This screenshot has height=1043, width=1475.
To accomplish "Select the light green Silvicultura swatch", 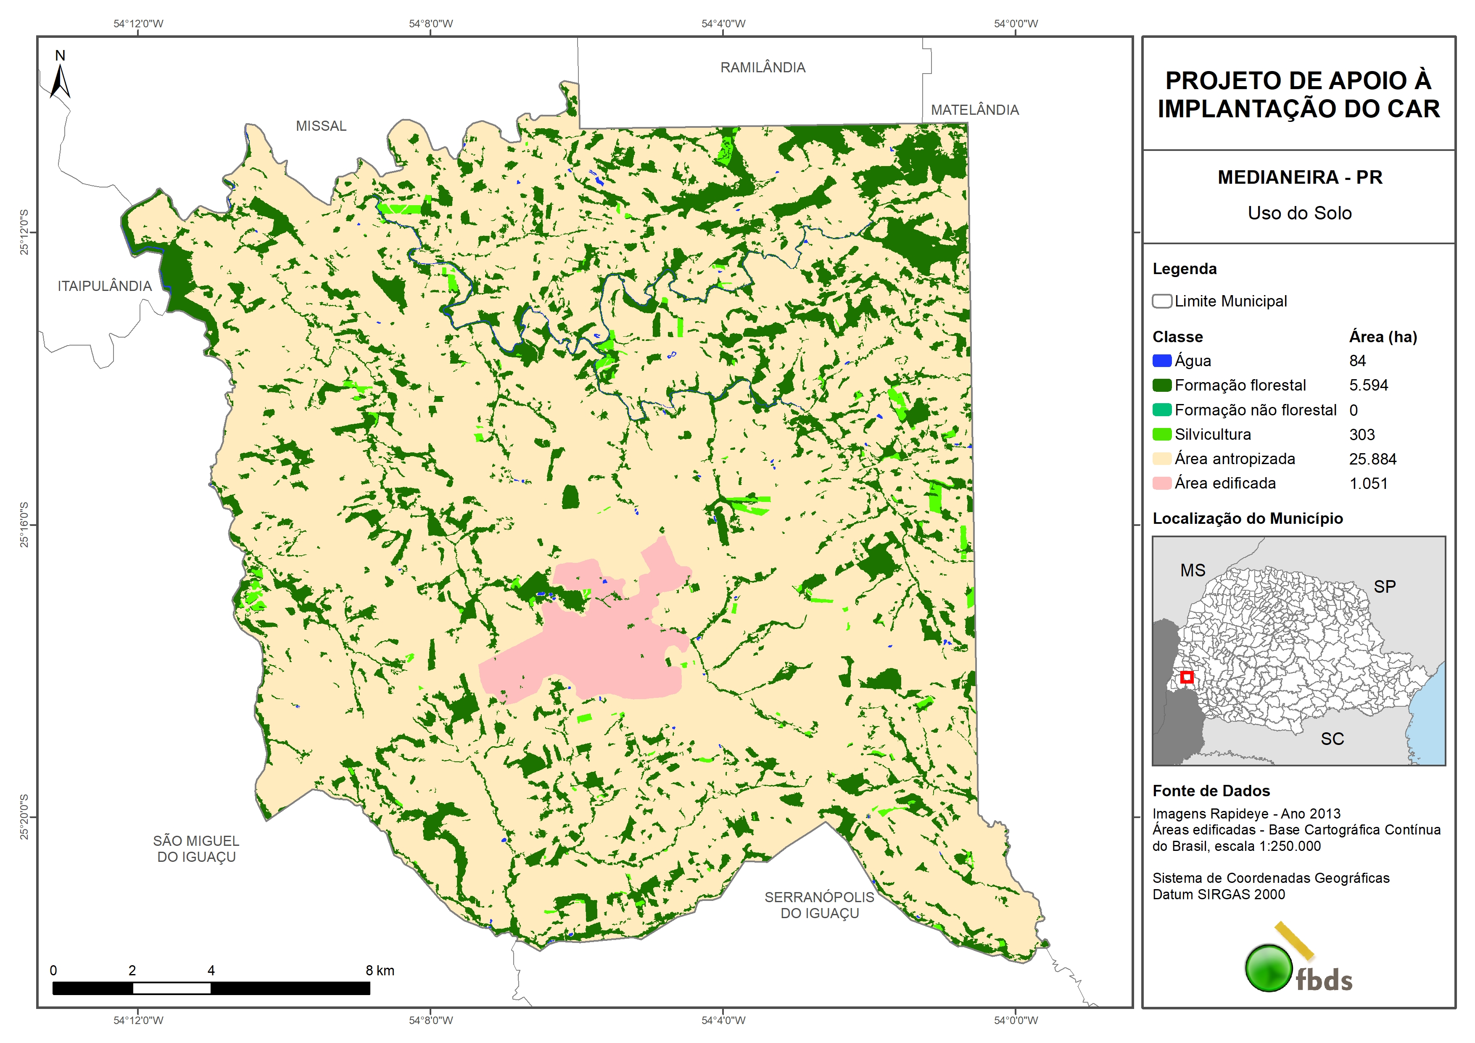I will tap(1161, 434).
